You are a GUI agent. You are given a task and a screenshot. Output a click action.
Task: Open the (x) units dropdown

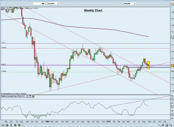coord(53,4)
